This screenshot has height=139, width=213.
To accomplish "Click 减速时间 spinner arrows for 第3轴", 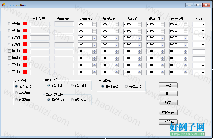I will tap(162, 45).
